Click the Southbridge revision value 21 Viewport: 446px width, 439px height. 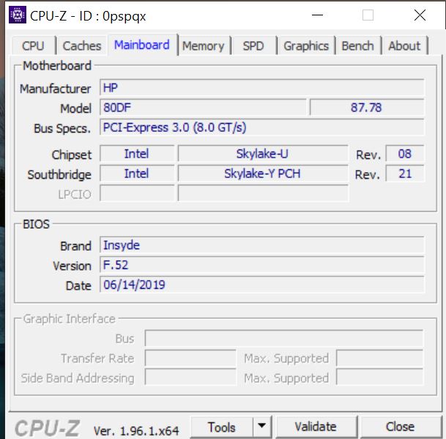click(x=405, y=174)
